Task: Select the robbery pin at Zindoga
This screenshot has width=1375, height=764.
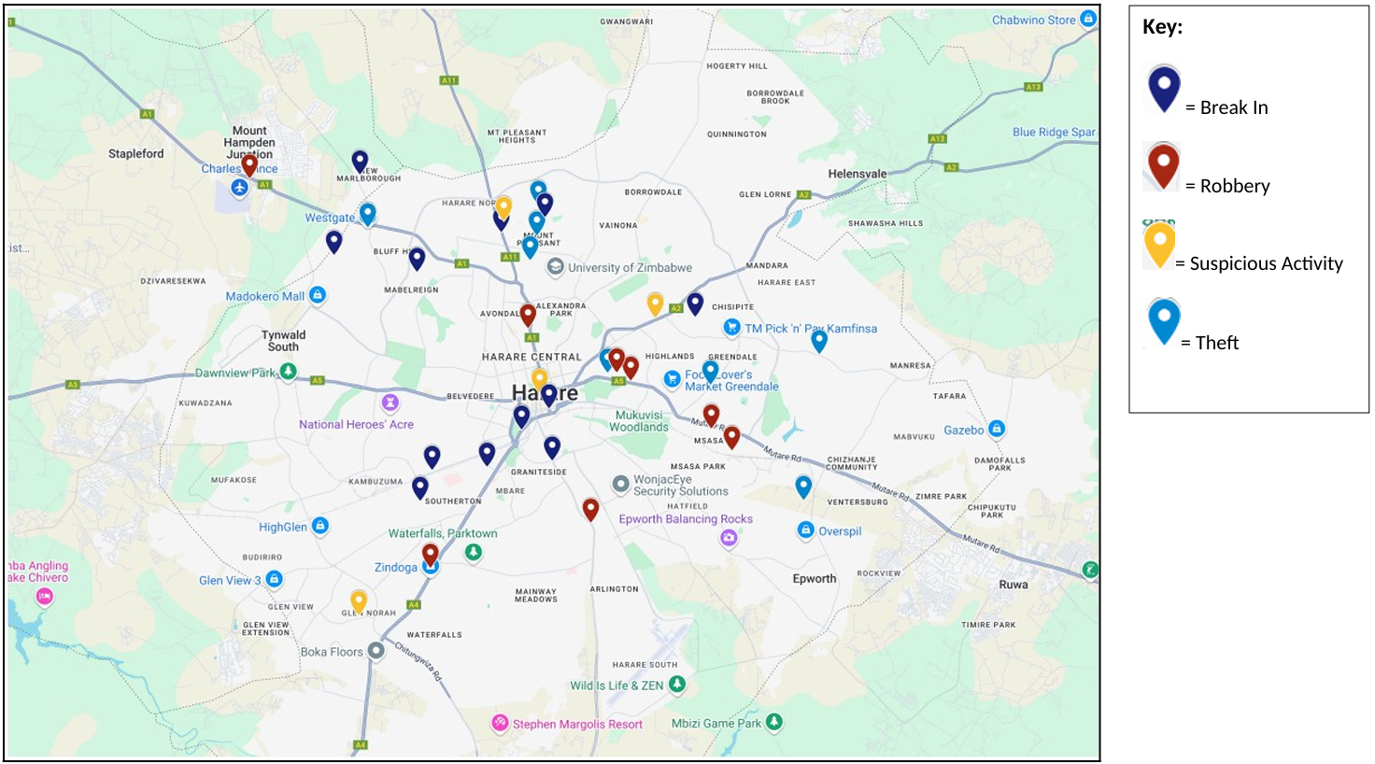Action: point(430,554)
